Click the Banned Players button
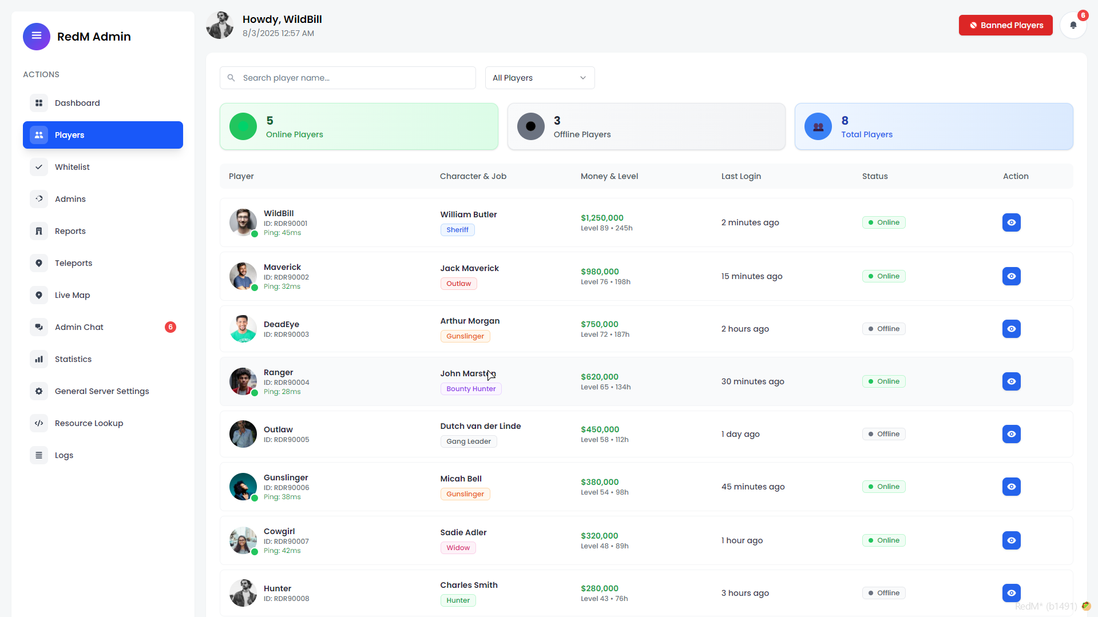The width and height of the screenshot is (1098, 617). pyautogui.click(x=1005, y=25)
